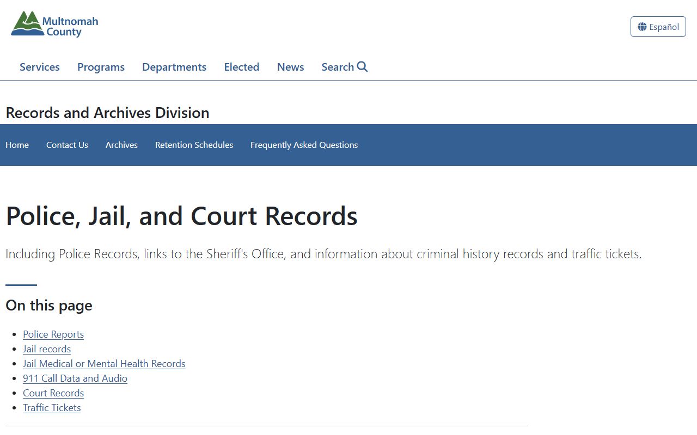Click the globe icon in Español button
The height and width of the screenshot is (435, 697).
(643, 27)
